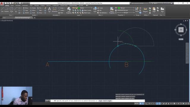Image resolution: width=190 pixels, height=107 pixels.
Task: Open Layer Properties manager
Action: coord(69,10)
